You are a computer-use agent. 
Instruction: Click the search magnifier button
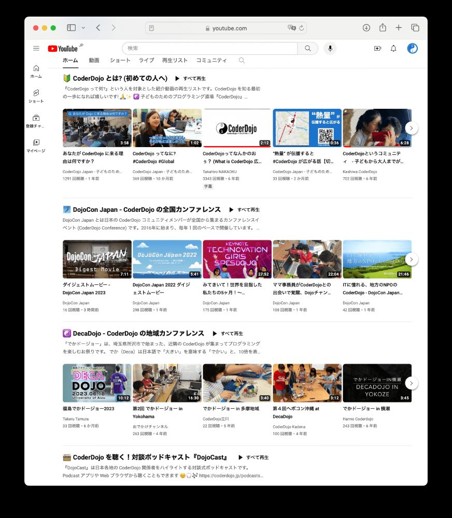(308, 48)
